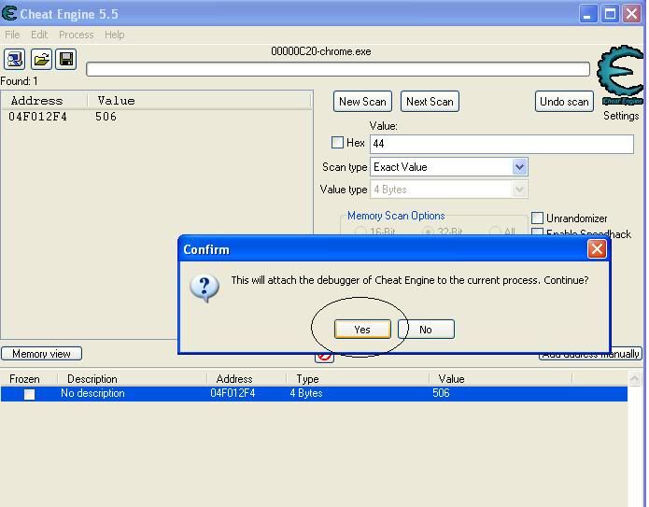Viewport: 649px width, 507px height.
Task: Tick the Enable Speedhack checkbox
Action: coord(537,232)
